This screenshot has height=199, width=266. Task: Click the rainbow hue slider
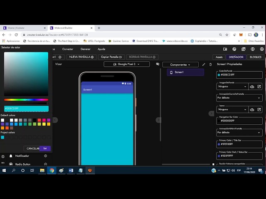[26, 100]
